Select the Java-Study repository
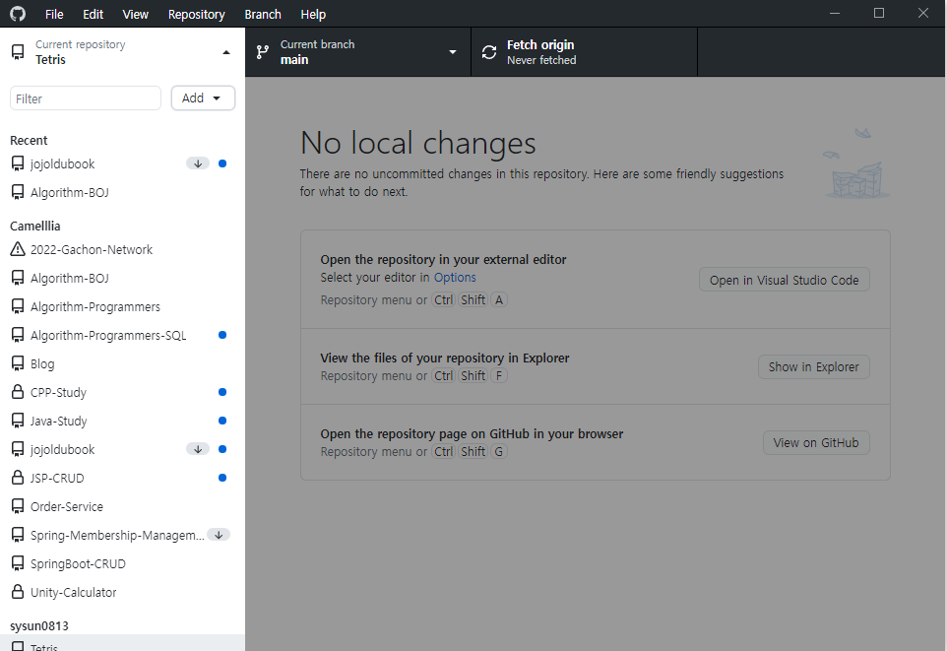The width and height of the screenshot is (947, 651). click(x=123, y=421)
